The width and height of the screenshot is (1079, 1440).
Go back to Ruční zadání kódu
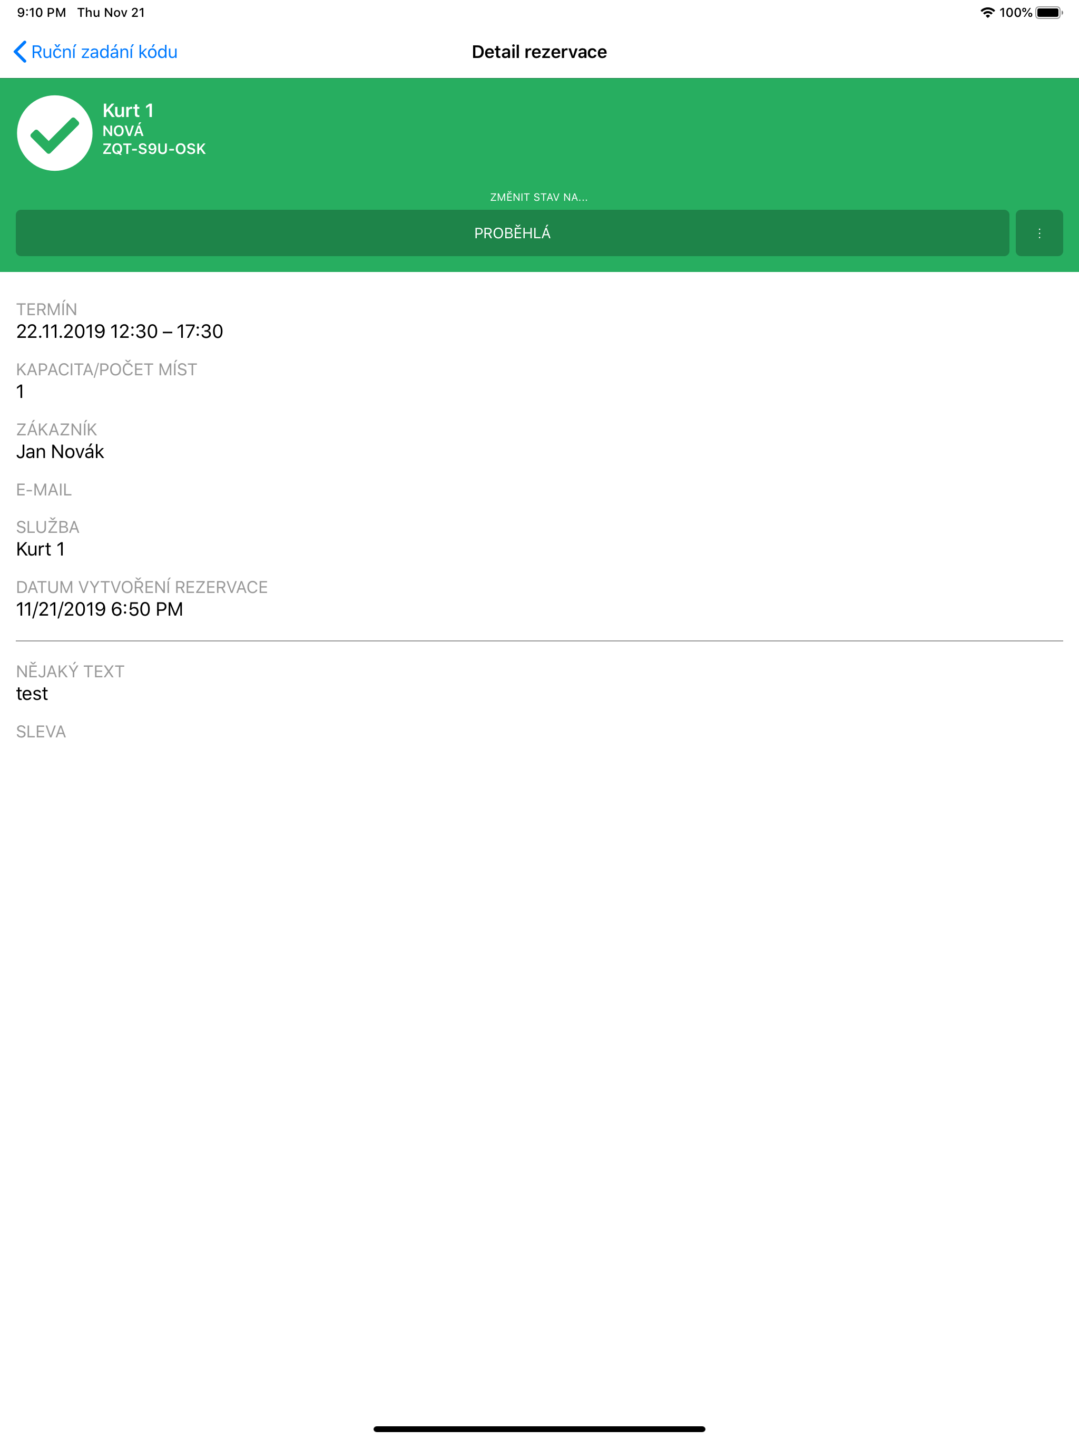[x=96, y=52]
